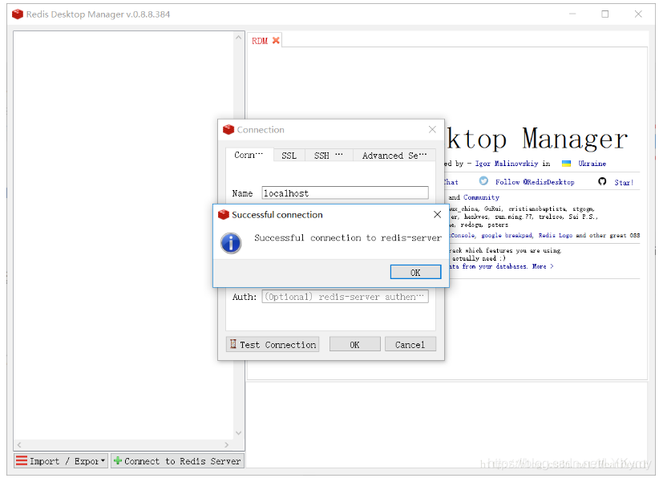Click the red Import/Export menu icon
The image size is (659, 478).
click(22, 460)
